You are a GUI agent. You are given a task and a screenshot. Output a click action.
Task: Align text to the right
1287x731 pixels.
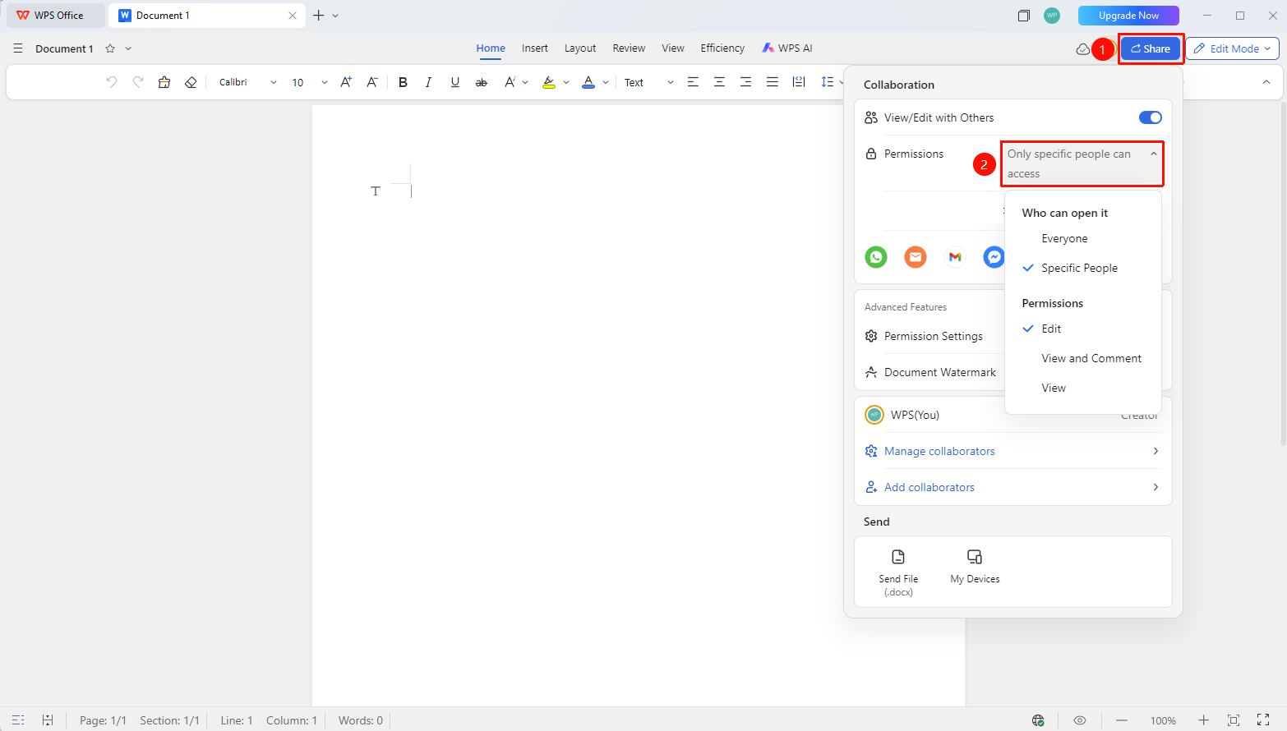click(745, 82)
